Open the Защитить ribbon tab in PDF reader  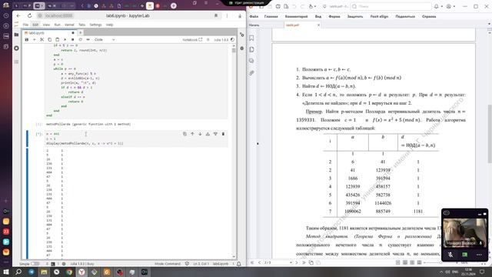click(x=355, y=16)
